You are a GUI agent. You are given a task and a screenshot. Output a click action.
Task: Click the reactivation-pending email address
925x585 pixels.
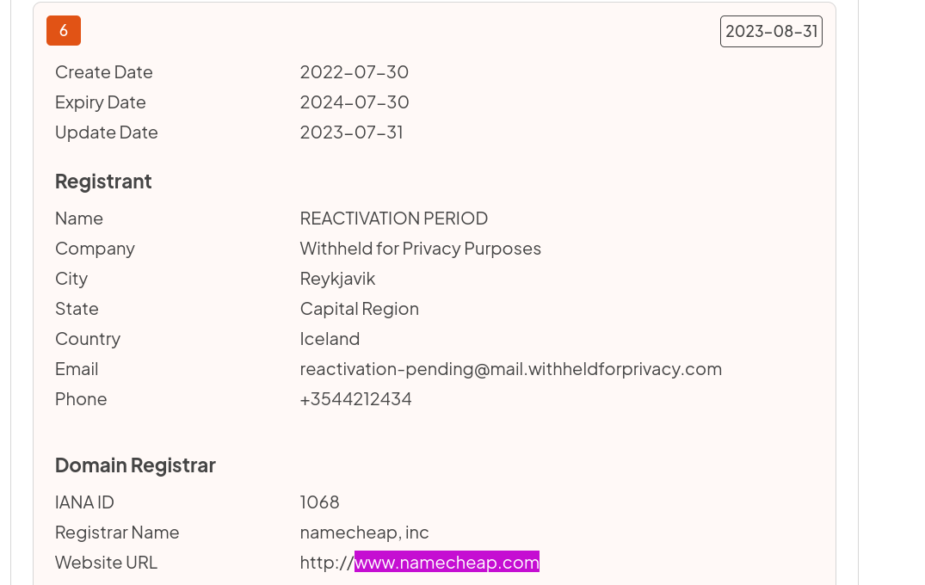[510, 369]
